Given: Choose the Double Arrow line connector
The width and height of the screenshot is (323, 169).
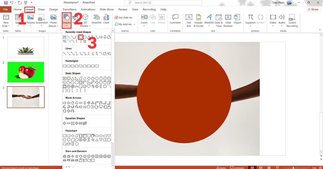Looking at the screenshot, I should click(73, 53).
